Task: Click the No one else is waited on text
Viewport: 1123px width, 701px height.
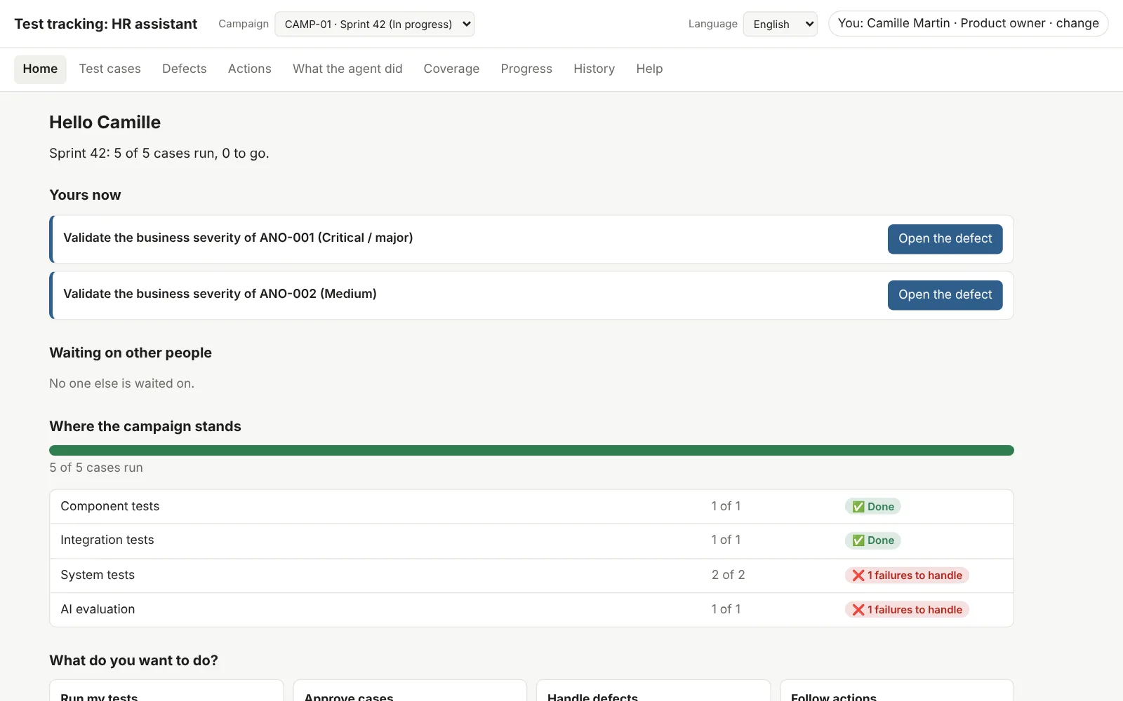Action: click(x=121, y=383)
